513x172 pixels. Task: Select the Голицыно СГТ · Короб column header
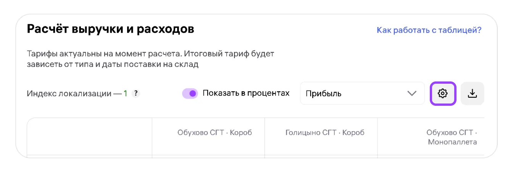pos(325,133)
